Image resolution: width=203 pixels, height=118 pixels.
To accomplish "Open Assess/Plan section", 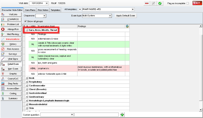I will [11, 88].
